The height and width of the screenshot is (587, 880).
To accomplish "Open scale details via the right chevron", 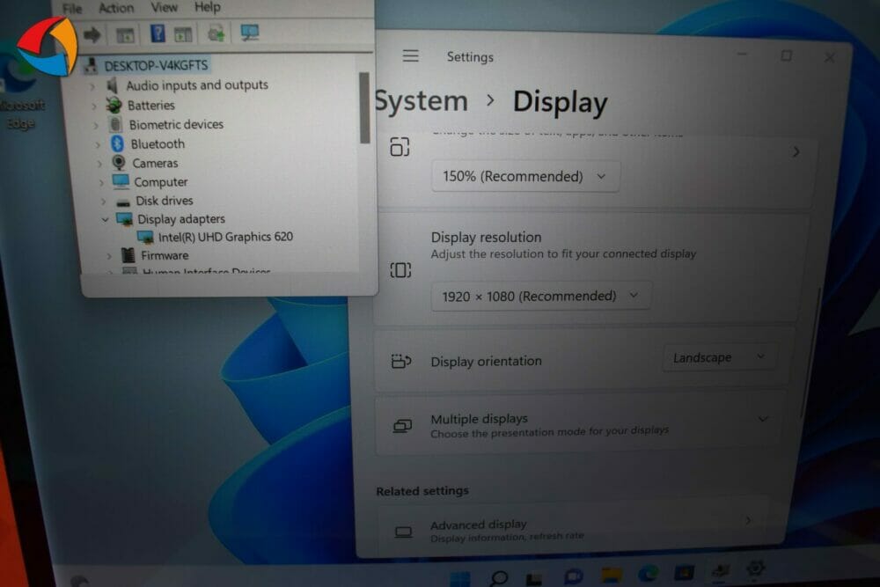I will pos(796,152).
